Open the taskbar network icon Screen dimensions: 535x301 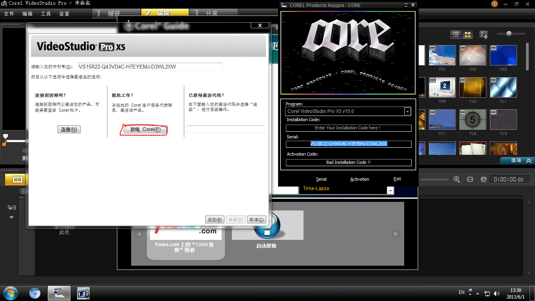tap(487, 293)
